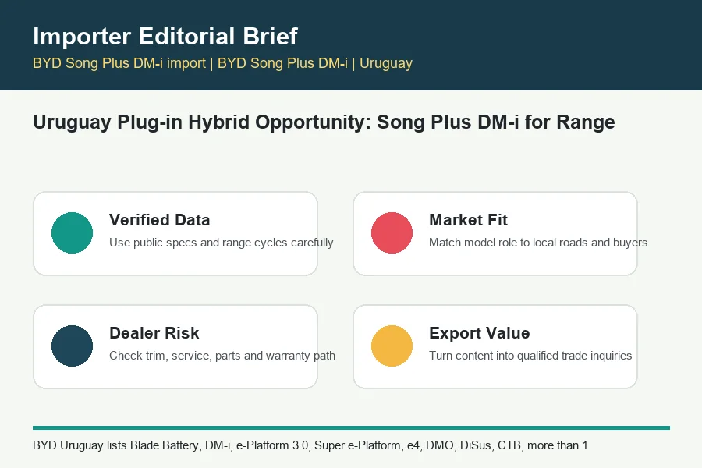Click 'Turn content into qualified trade inquiries'
Screen dimensions: 702x468
pyautogui.click(x=530, y=356)
